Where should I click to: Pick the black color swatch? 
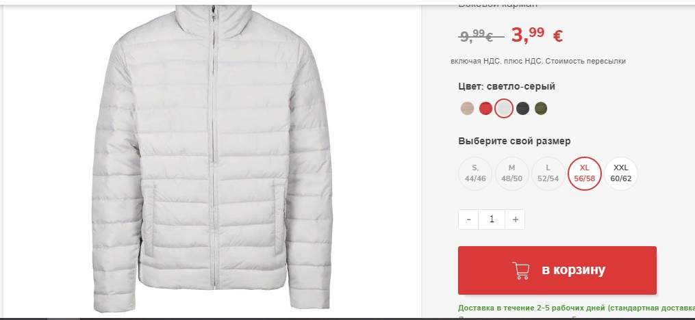[x=522, y=109]
